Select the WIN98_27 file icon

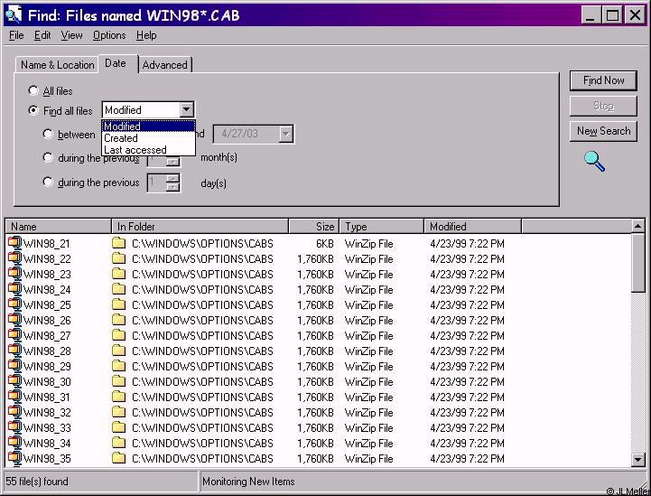tap(14, 335)
